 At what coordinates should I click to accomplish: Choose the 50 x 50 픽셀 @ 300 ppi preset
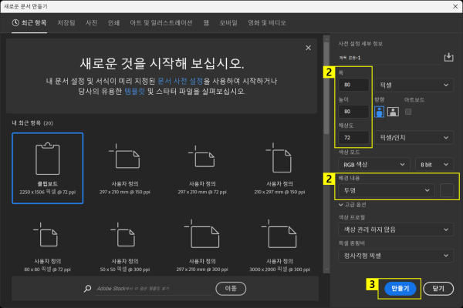pos(124,246)
